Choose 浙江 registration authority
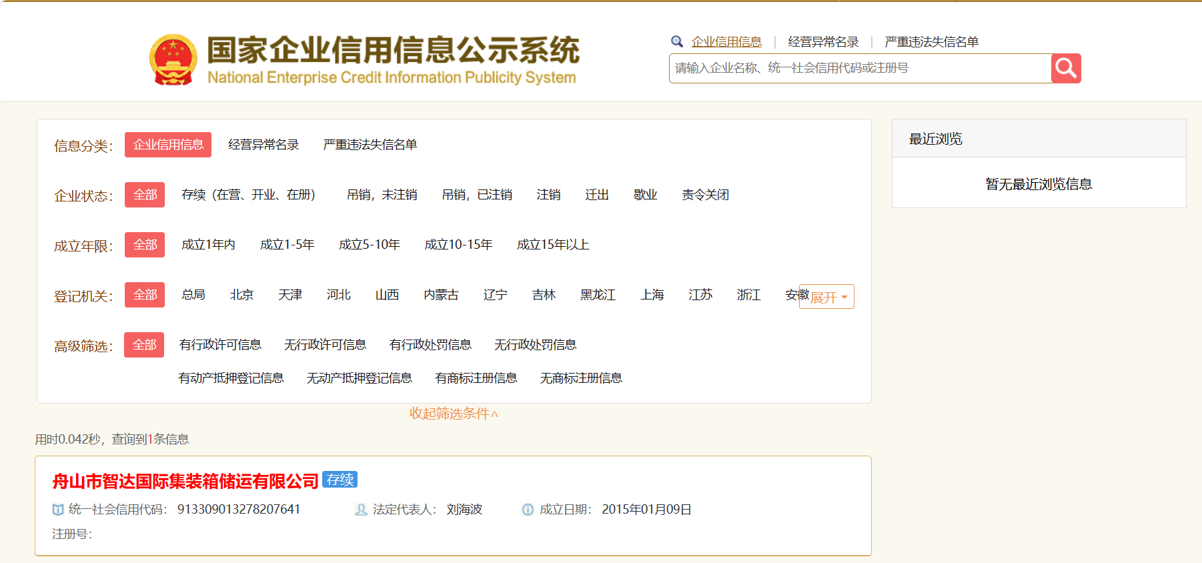The image size is (1202, 563). pos(749,295)
